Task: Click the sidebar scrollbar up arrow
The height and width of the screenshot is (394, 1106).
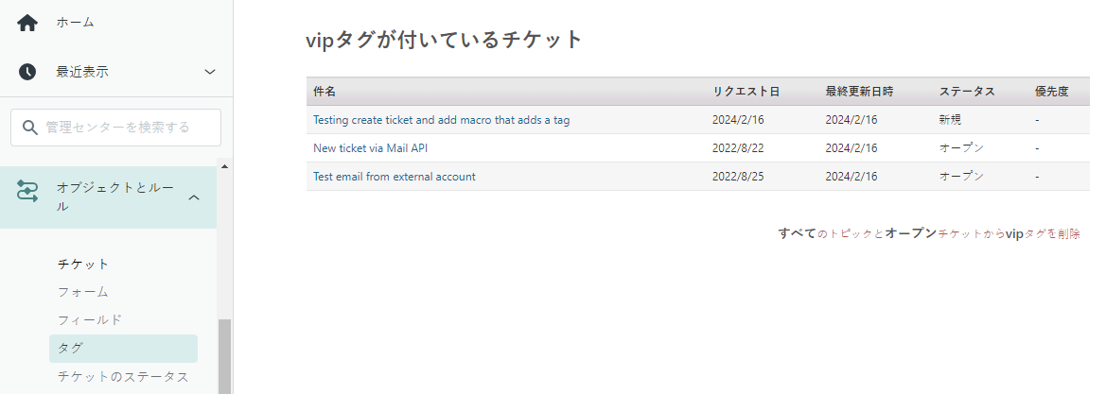Action: 225,167
